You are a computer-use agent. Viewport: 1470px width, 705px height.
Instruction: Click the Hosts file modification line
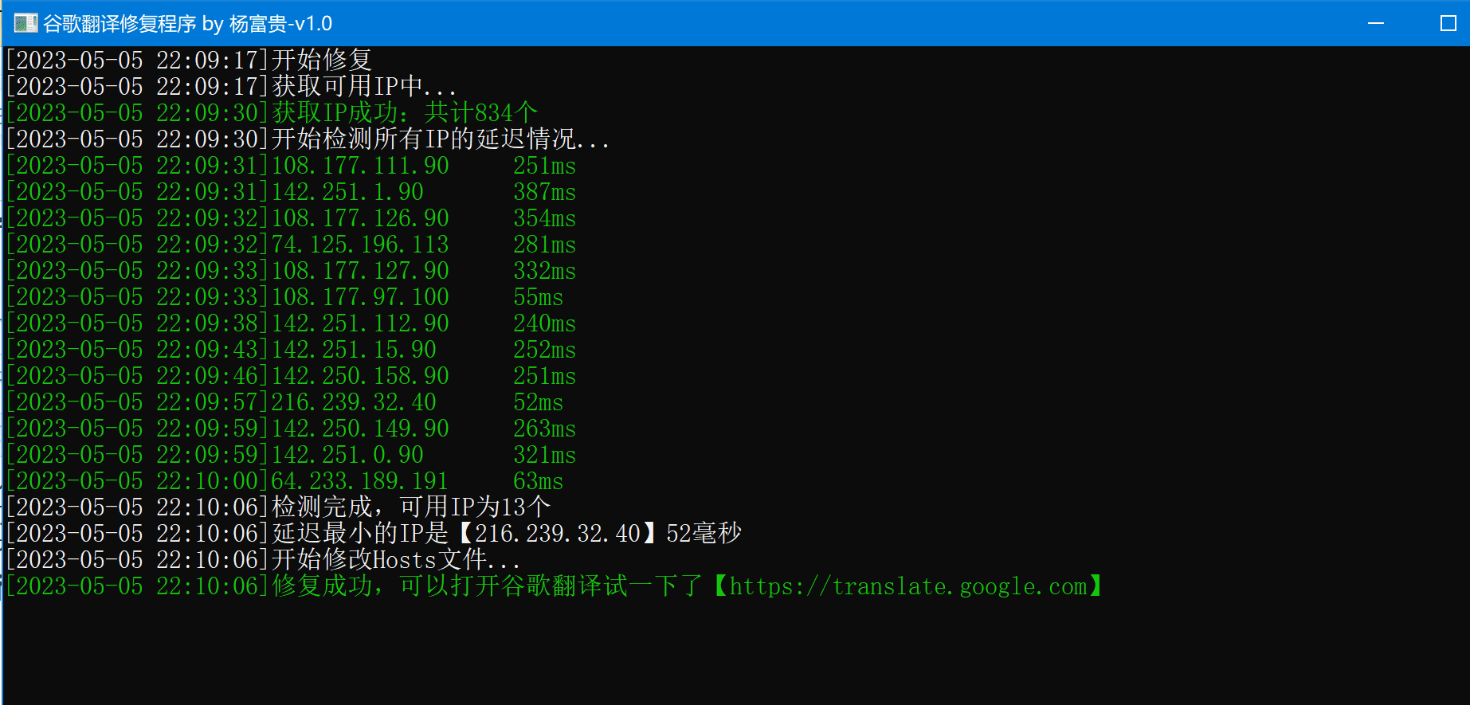pyautogui.click(x=263, y=560)
